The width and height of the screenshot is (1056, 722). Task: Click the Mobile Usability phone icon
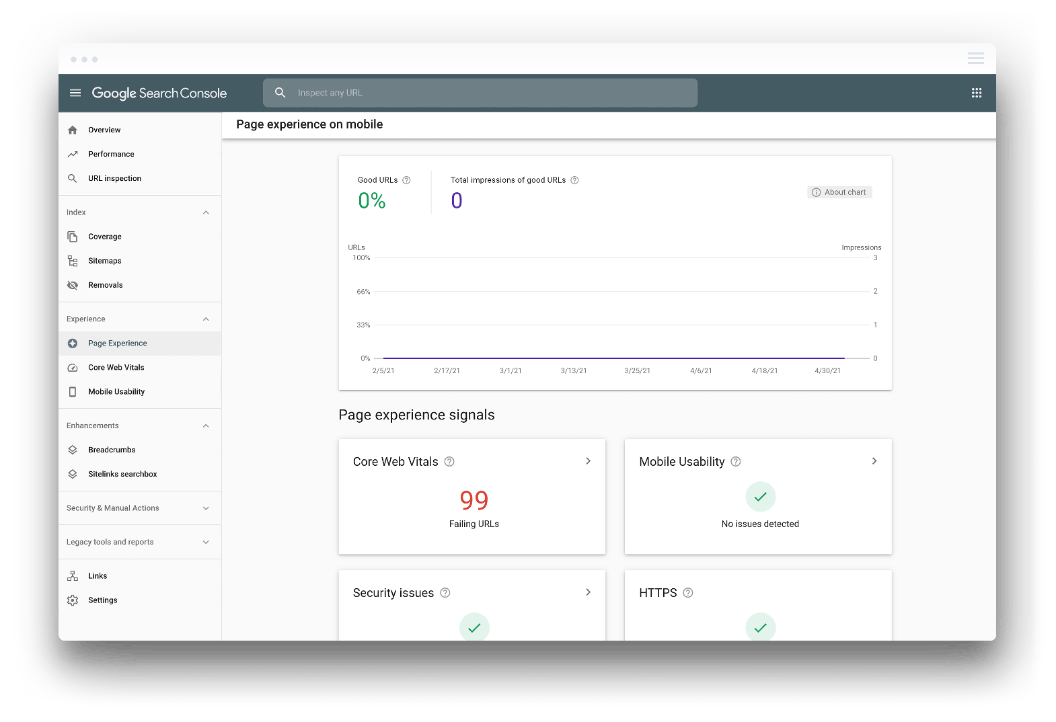[x=73, y=392]
